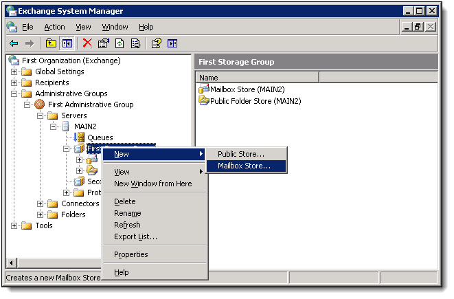The width and height of the screenshot is (454, 299).
Task: Click the Tools folder icon
Action: [27, 225]
